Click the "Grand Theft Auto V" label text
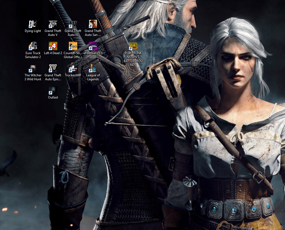Viewport: 285px width, 230px height. point(53,33)
